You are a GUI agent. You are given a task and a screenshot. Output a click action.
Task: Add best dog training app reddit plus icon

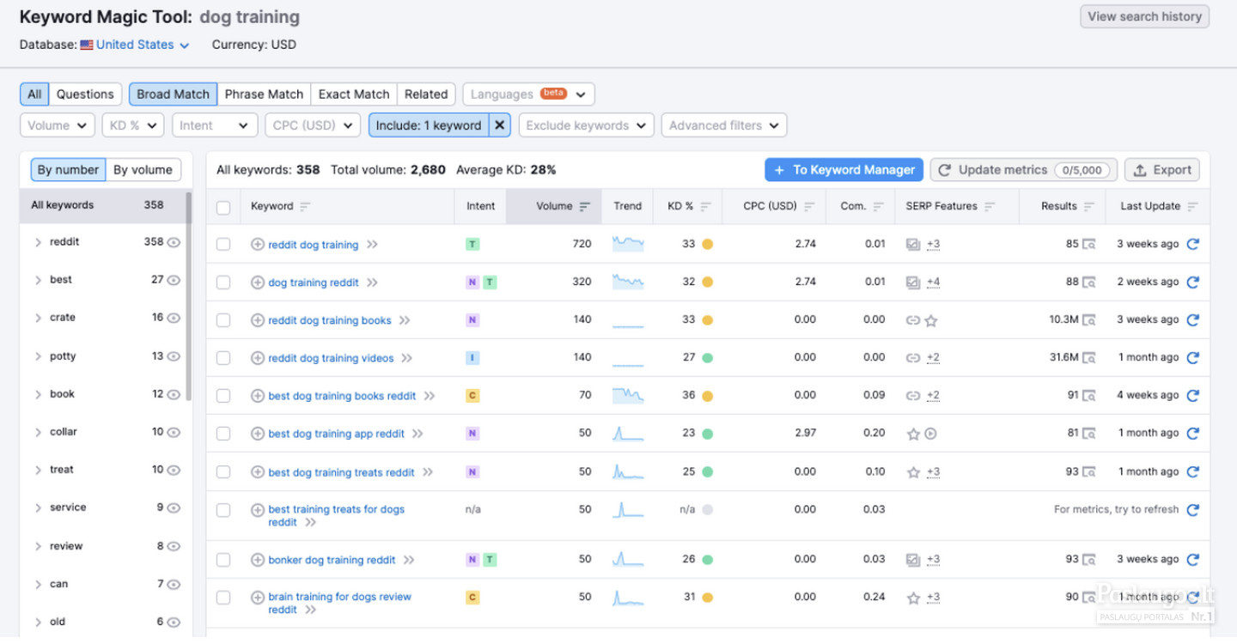(x=257, y=434)
